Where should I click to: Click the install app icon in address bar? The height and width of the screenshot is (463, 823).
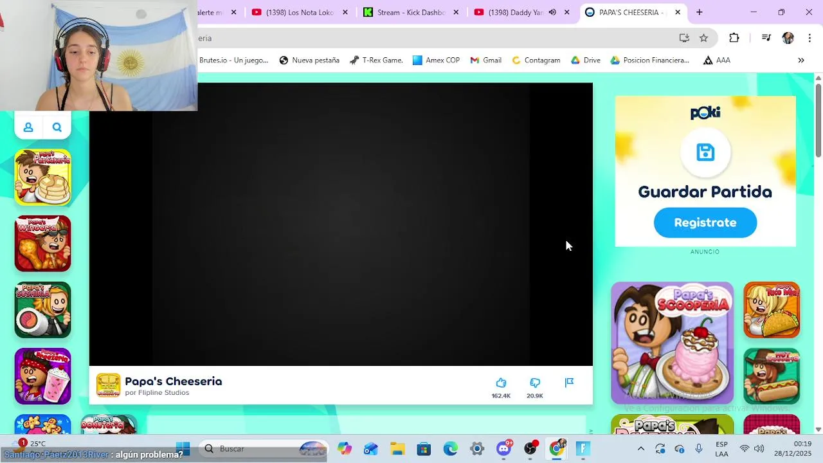tap(684, 38)
